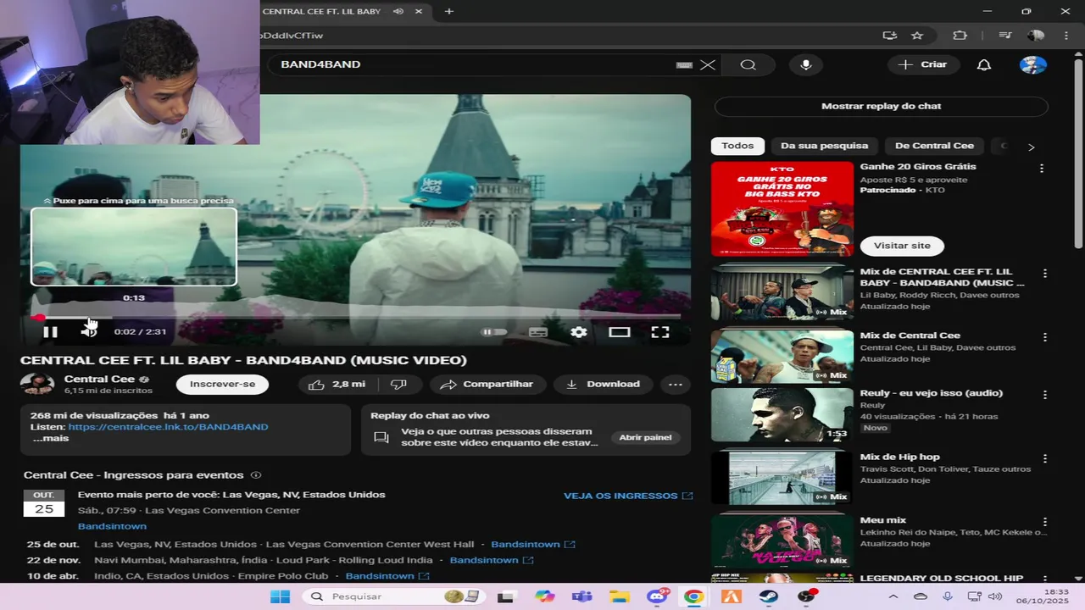Select De Central Cee chip
Screen dimensions: 1085x610
(934, 146)
